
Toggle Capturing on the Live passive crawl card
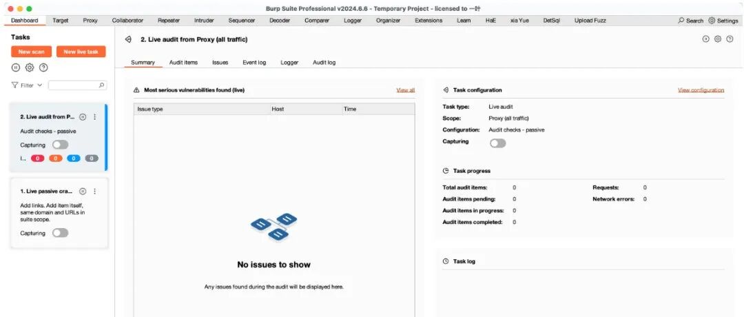click(60, 233)
